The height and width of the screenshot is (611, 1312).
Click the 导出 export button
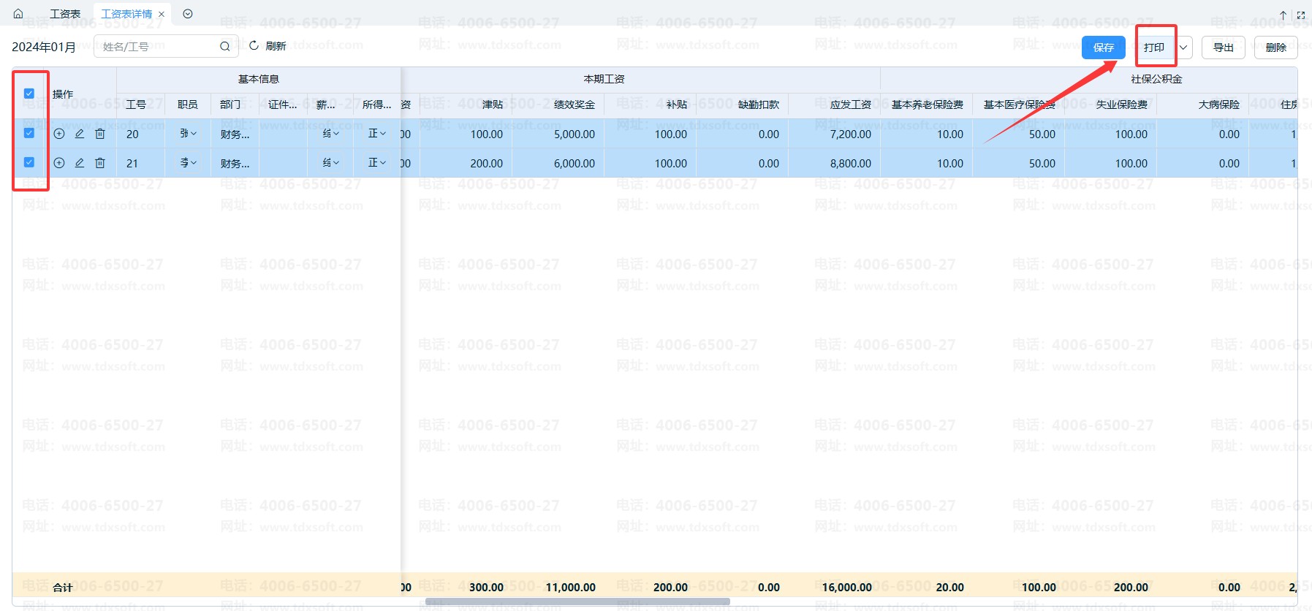pos(1223,48)
